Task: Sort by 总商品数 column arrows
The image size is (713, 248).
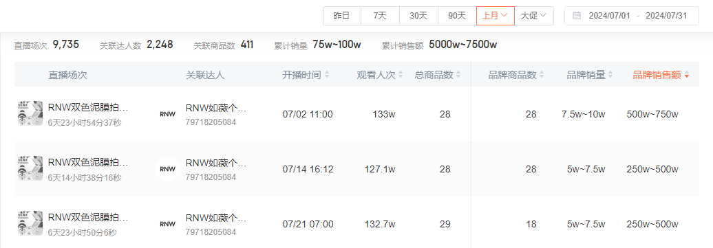Action: coord(458,75)
